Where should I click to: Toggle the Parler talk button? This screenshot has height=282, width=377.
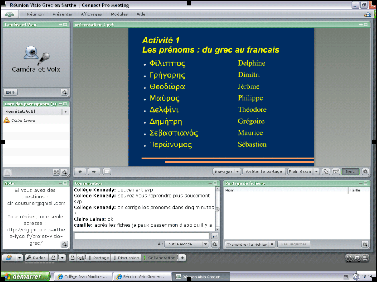(x=35, y=258)
